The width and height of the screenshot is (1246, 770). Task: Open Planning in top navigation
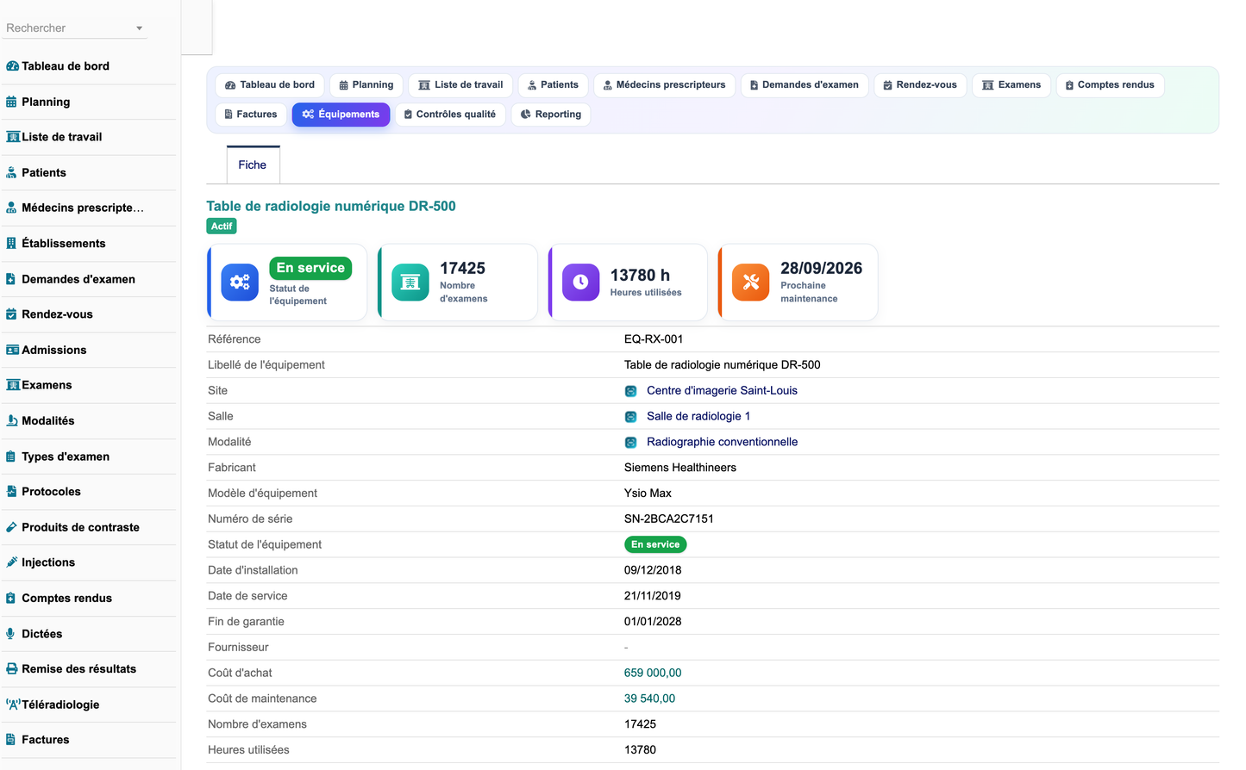click(366, 85)
